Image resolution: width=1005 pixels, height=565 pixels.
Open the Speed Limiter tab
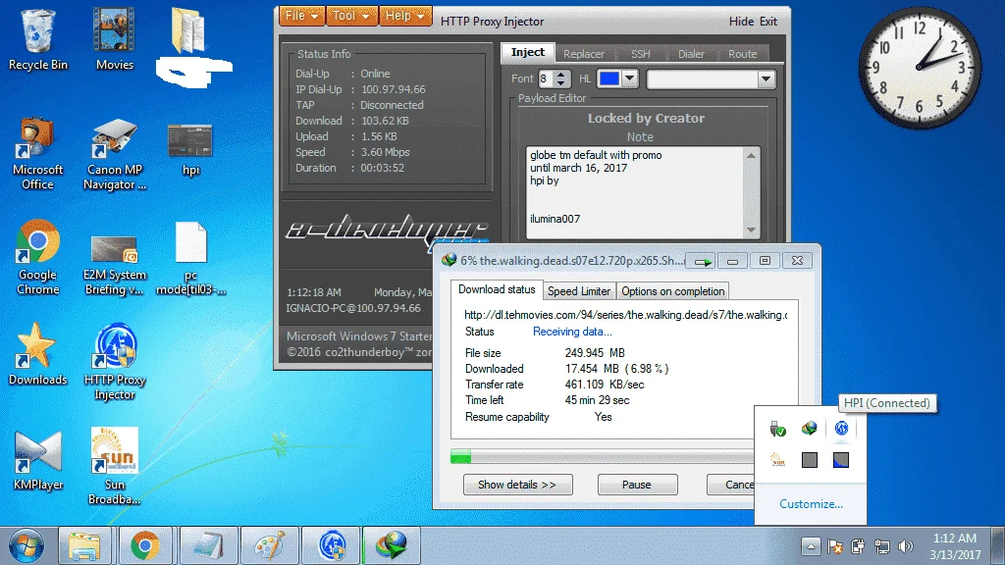tap(579, 290)
